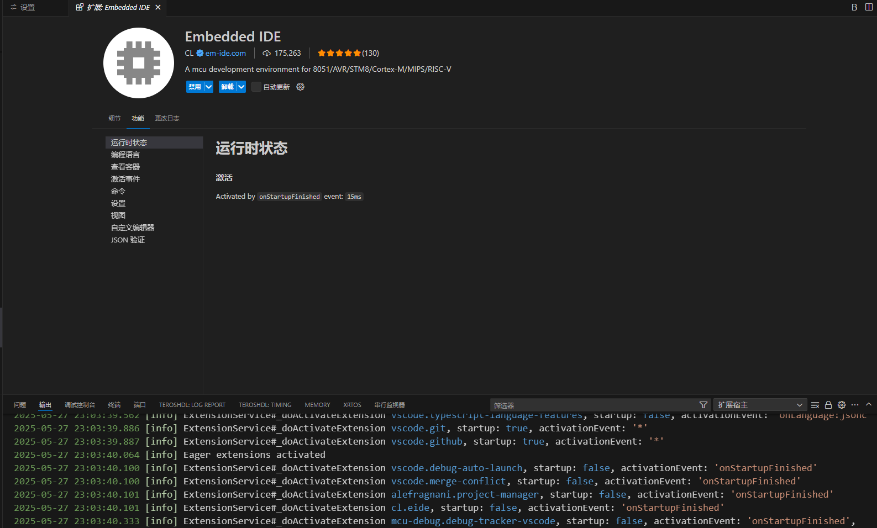
Task: Switch to the 细节 tab
Action: point(114,118)
